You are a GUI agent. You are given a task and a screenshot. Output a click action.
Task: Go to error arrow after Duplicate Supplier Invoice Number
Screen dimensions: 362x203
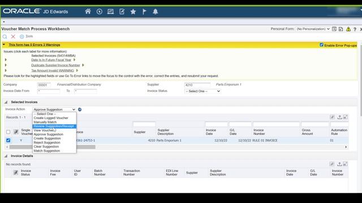[x=83, y=65]
